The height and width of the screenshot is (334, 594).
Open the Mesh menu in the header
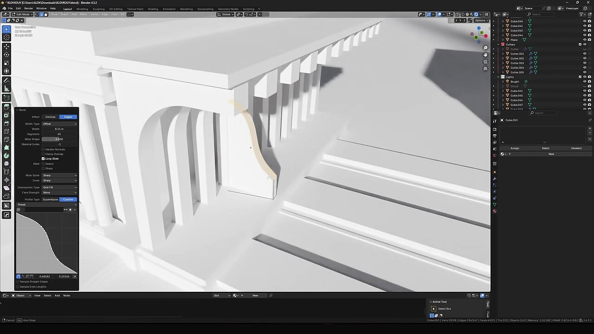tap(84, 14)
